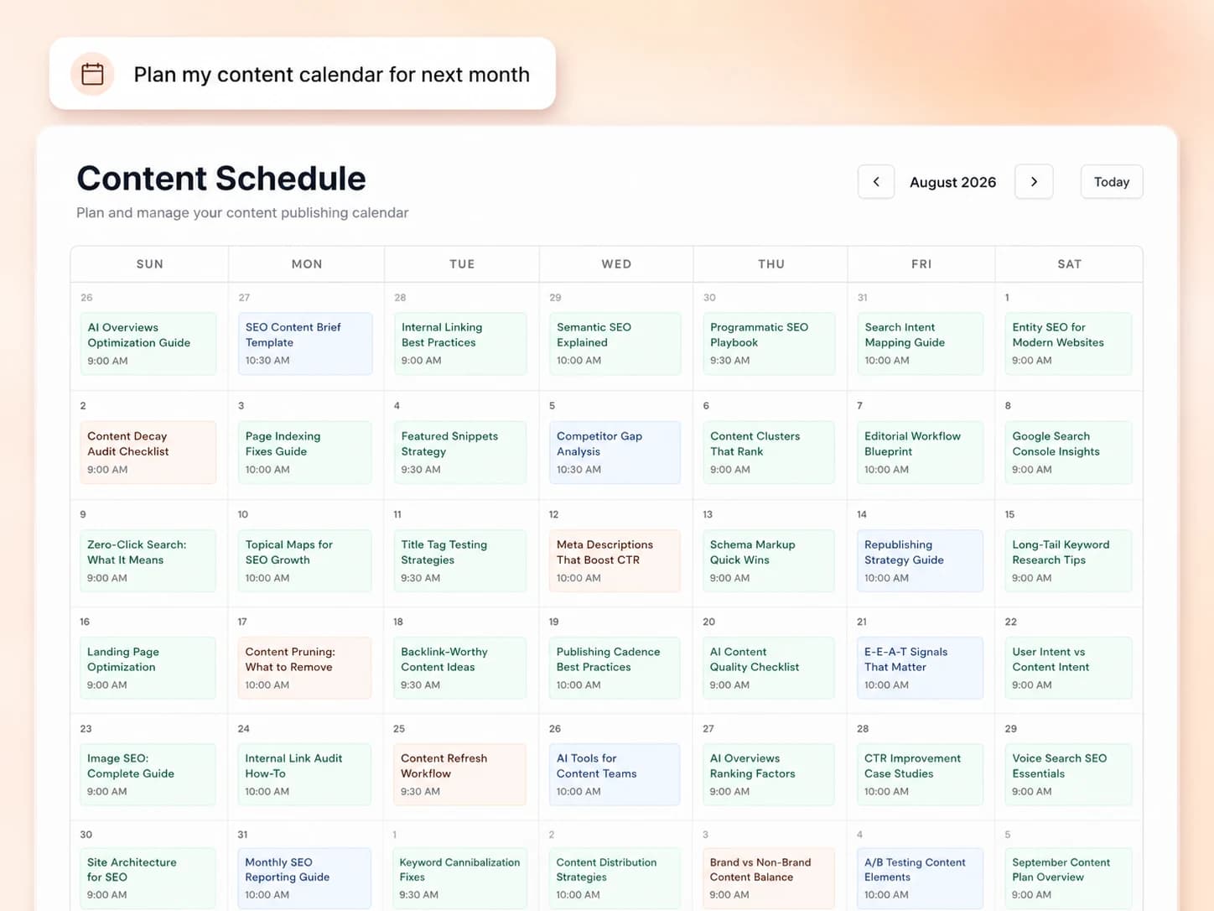Open Internal Linking Best Practices card
Viewport: 1214px width, 911px height.
[460, 344]
